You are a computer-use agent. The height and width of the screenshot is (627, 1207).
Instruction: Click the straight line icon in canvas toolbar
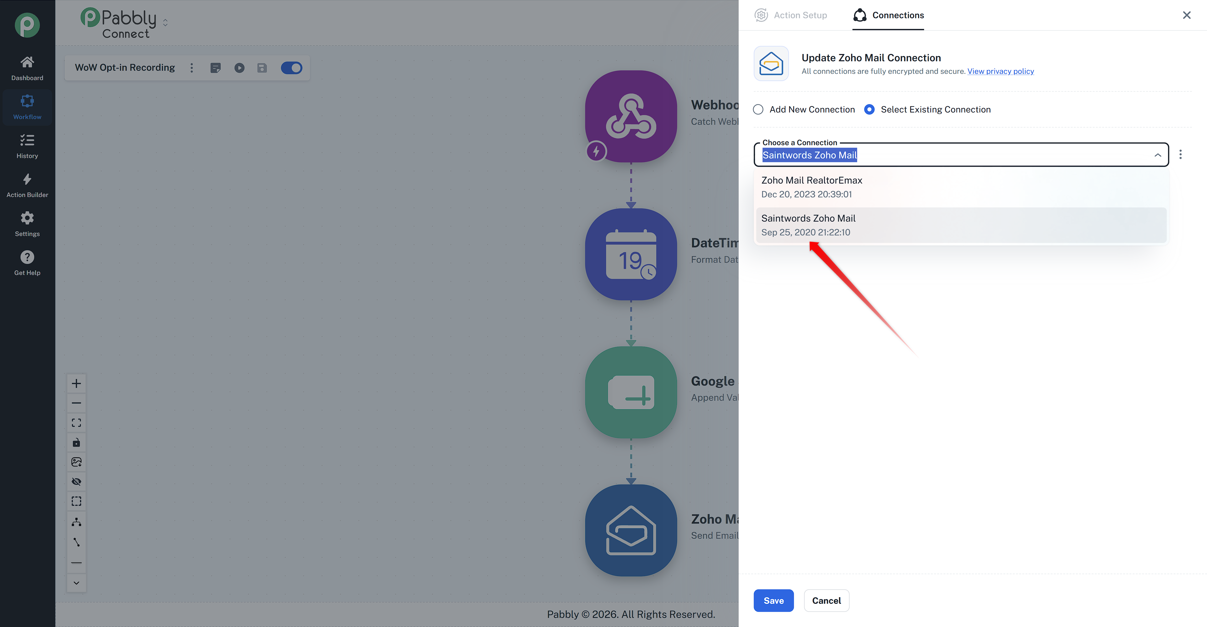76,563
